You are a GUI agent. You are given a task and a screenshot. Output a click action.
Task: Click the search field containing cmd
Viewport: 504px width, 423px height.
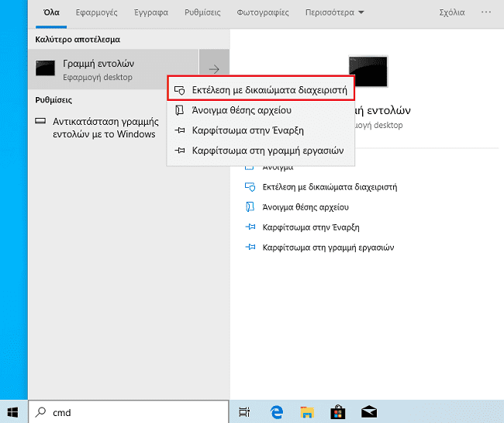click(129, 412)
